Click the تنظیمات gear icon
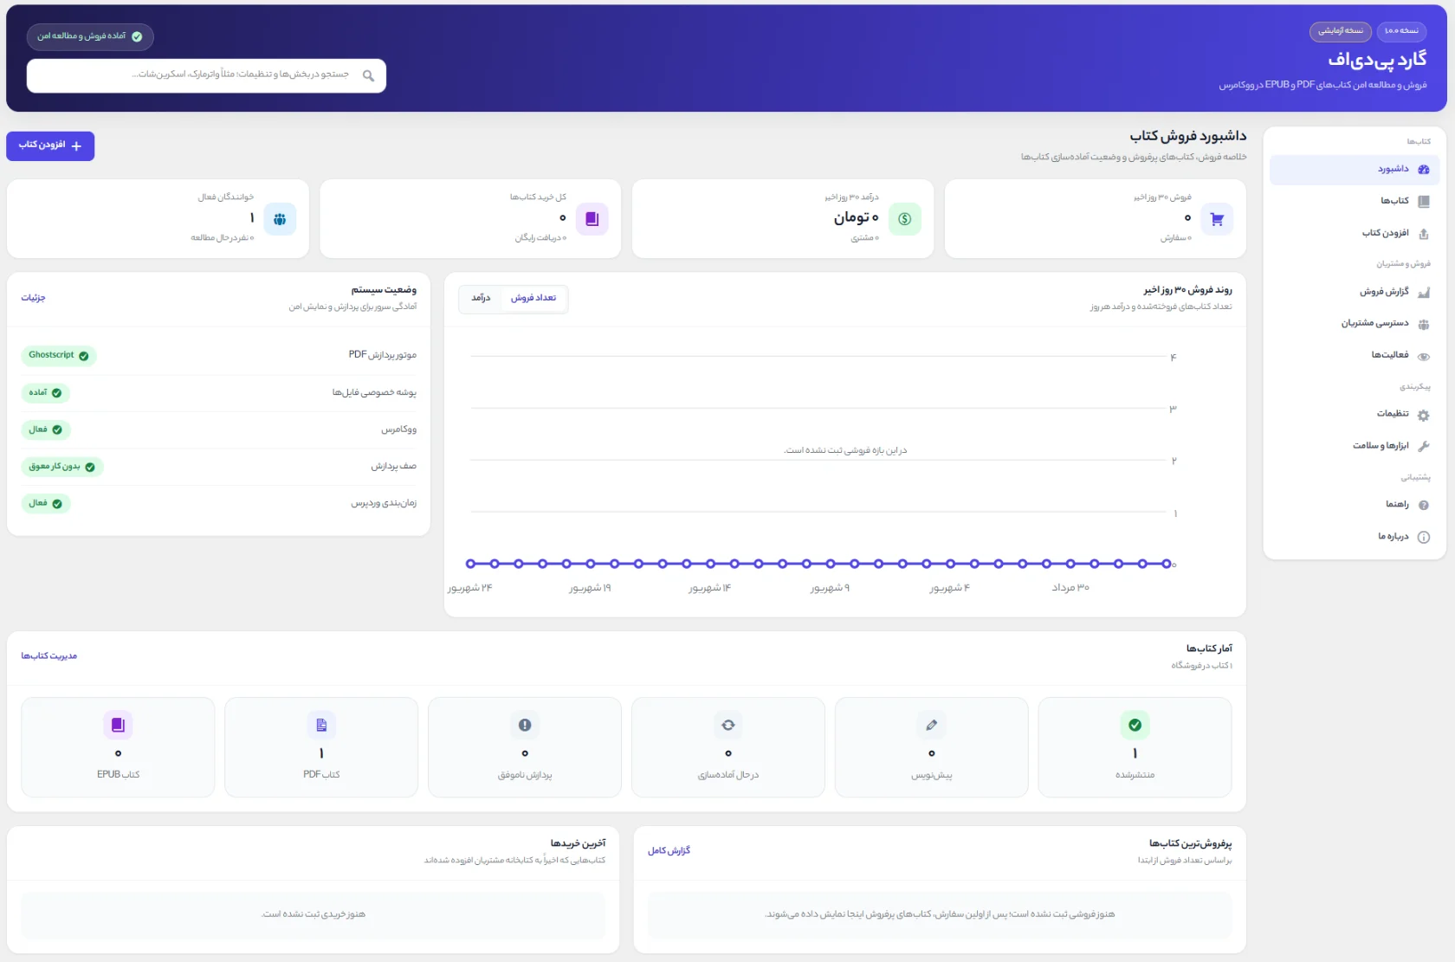This screenshot has height=962, width=1455. pyautogui.click(x=1423, y=415)
